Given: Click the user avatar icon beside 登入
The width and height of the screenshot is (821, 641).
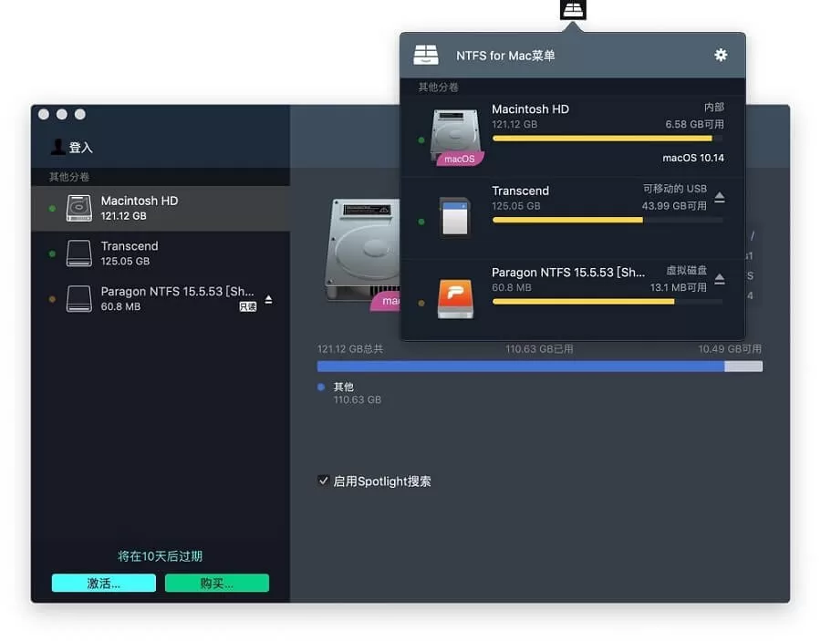Looking at the screenshot, I should [57, 147].
